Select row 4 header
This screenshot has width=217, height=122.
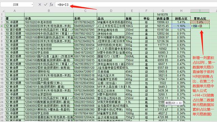[2, 26]
